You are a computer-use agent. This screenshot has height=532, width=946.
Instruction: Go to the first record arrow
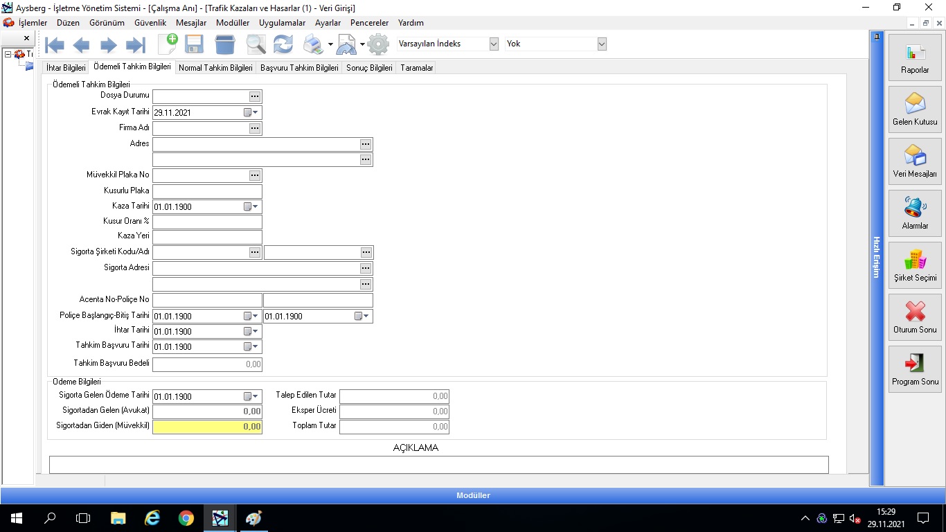(55, 45)
